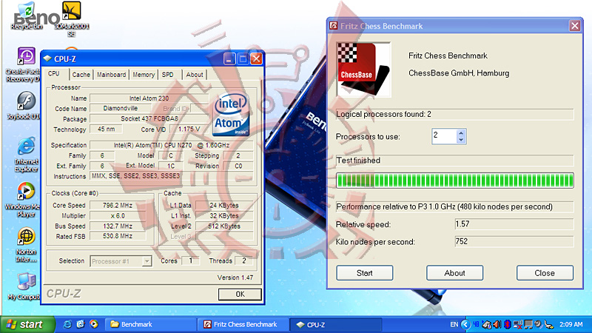The width and height of the screenshot is (592, 333).
Task: Click the Rated FSB value '530.8 MHz'
Action: click(118, 236)
